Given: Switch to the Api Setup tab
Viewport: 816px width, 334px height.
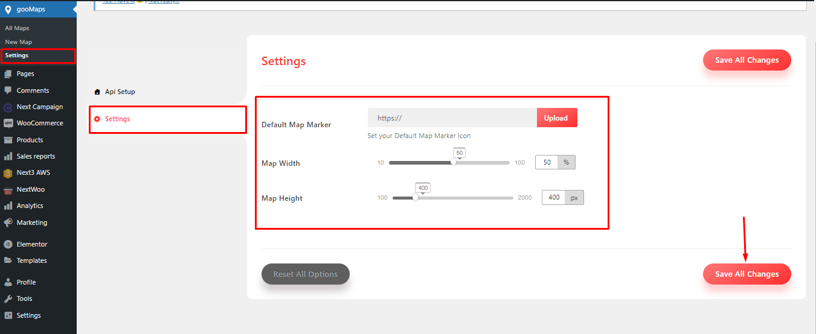Looking at the screenshot, I should click(x=120, y=92).
